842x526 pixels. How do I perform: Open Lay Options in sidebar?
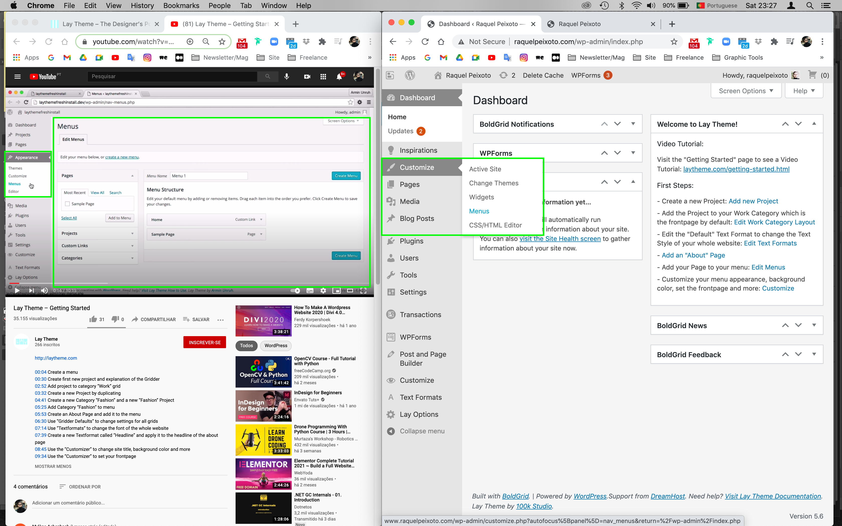pyautogui.click(x=418, y=414)
